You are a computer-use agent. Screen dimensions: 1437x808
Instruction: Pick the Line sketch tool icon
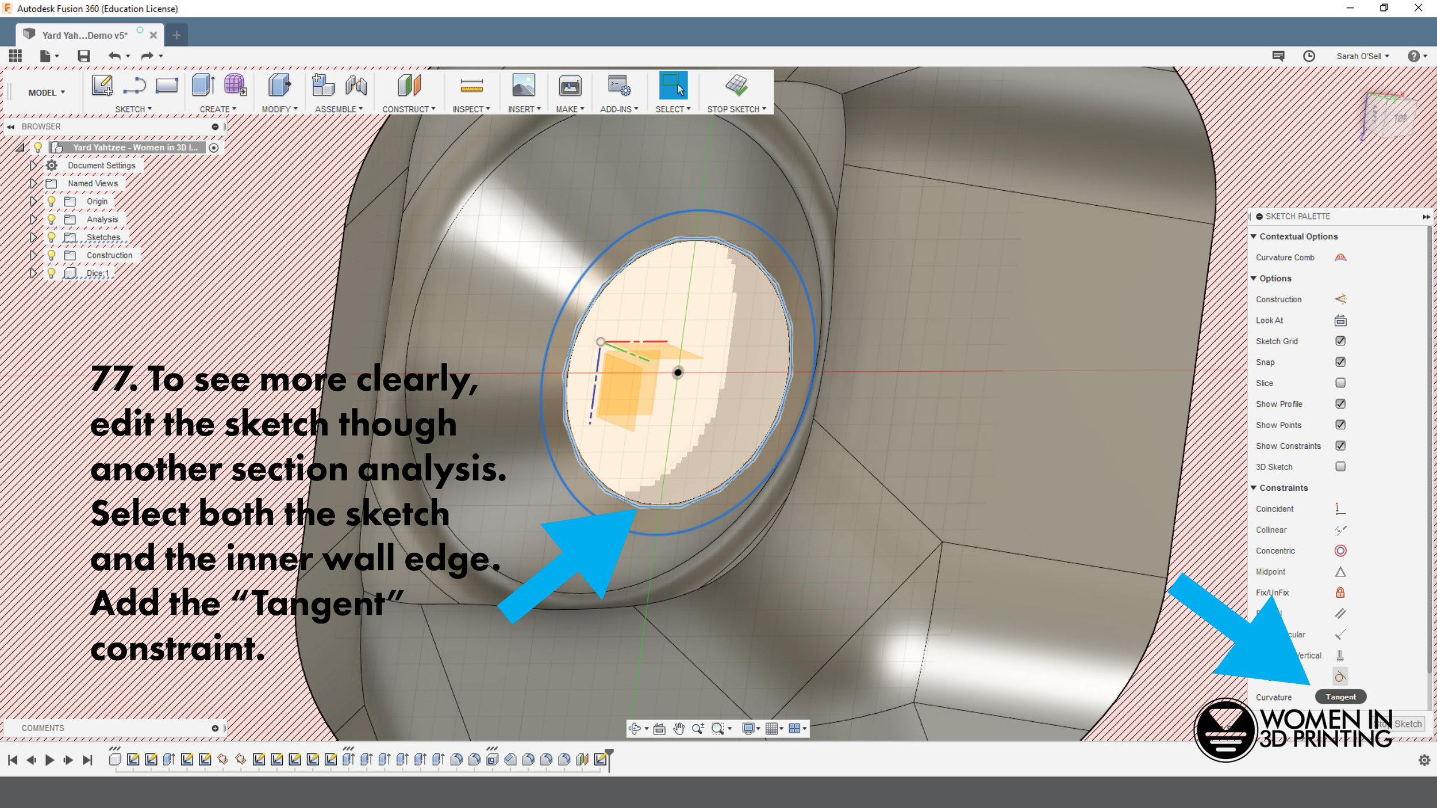tap(135, 85)
